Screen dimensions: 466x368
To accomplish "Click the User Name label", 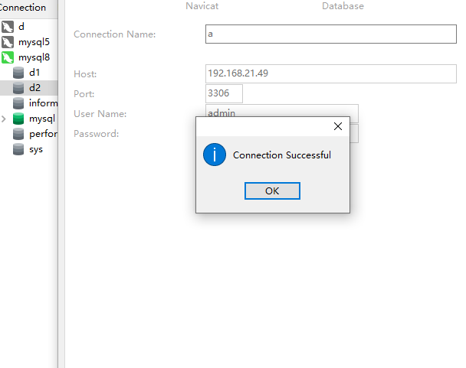I will tap(100, 114).
